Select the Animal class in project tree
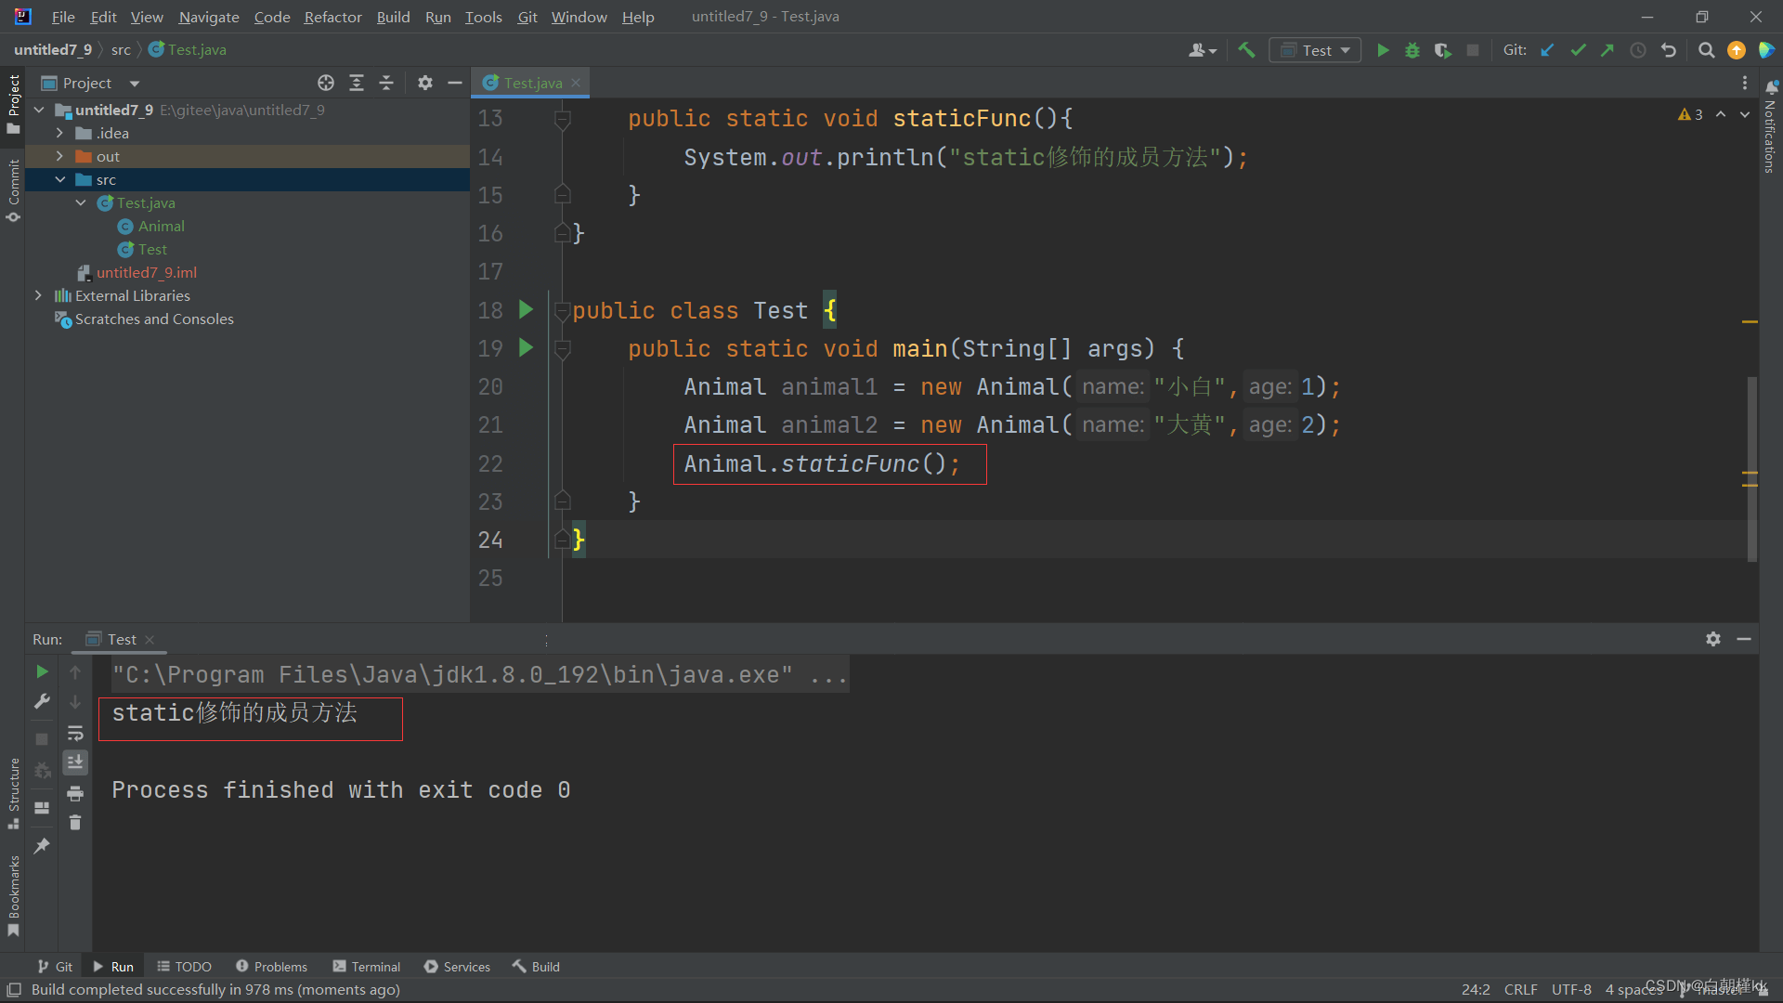This screenshot has width=1783, height=1003. (x=161, y=226)
